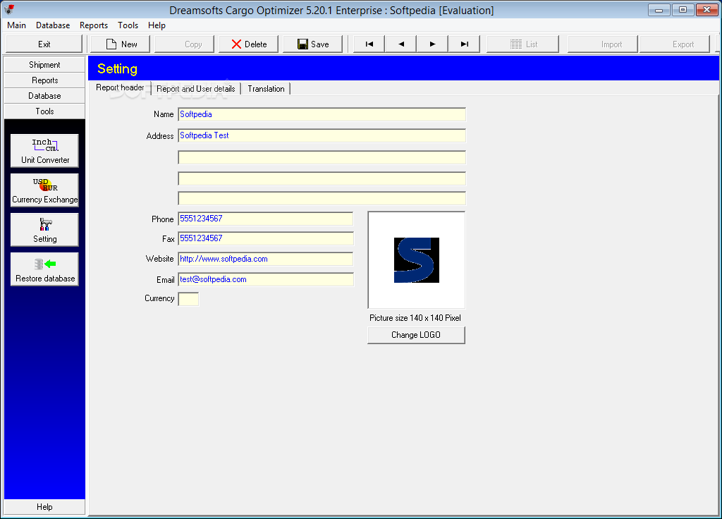Viewport: 722px width, 519px height.
Task: Jump to the last record
Action: click(464, 44)
